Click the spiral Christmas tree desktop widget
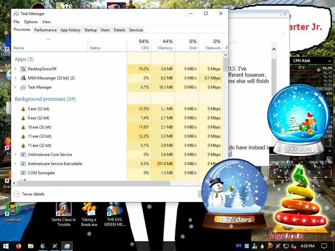Screen dimensions: 335x251 pos(301,198)
